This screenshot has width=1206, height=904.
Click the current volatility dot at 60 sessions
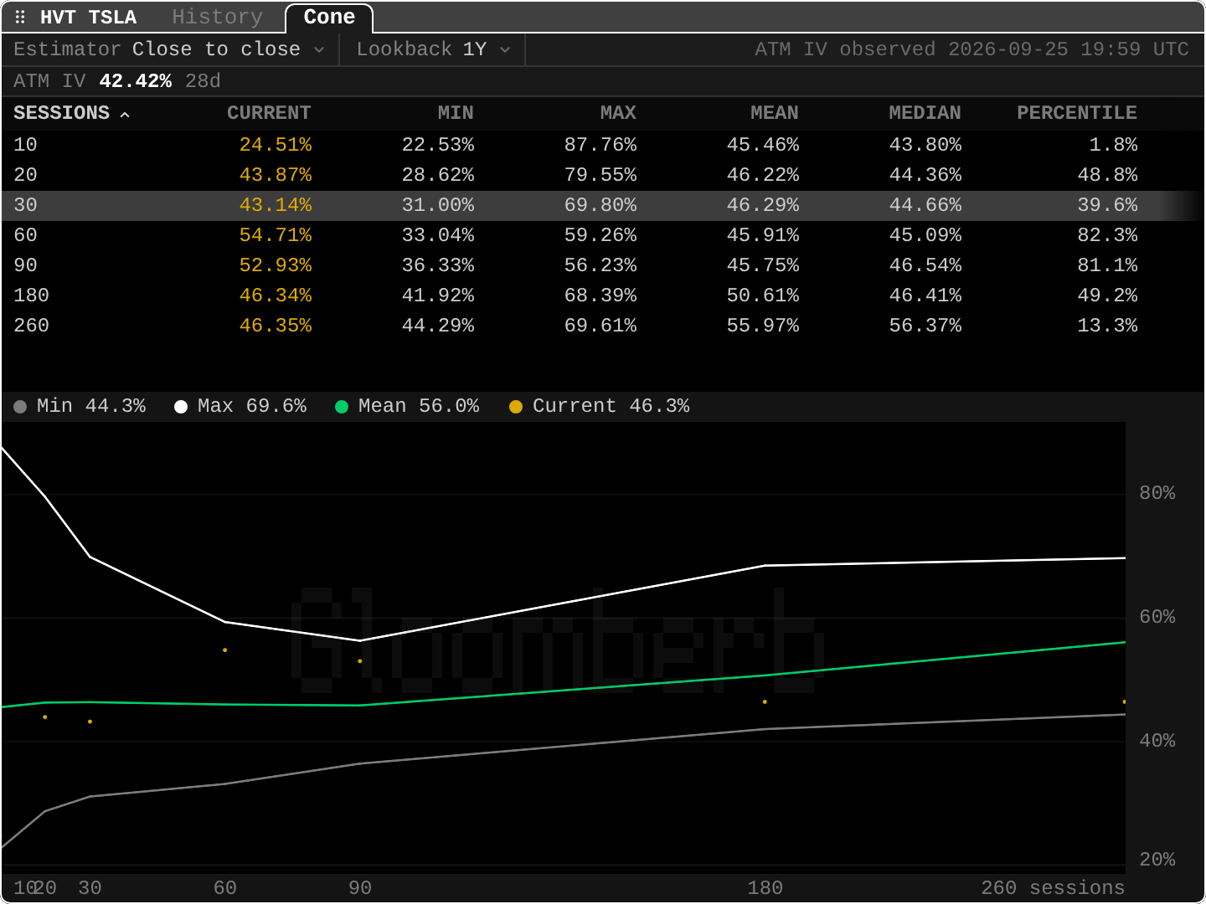pyautogui.click(x=225, y=650)
